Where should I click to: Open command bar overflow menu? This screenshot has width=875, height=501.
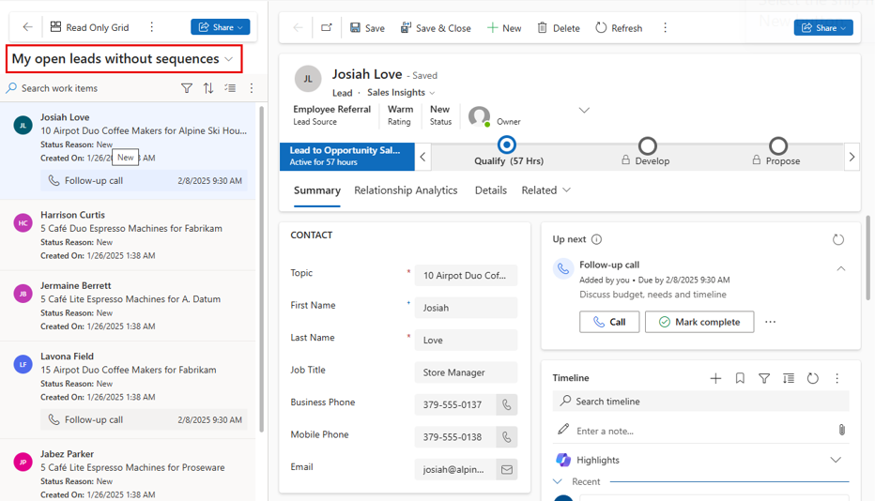[666, 27]
